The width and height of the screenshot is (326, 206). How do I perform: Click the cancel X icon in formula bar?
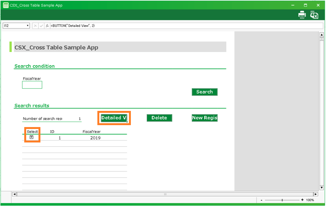click(x=35, y=26)
